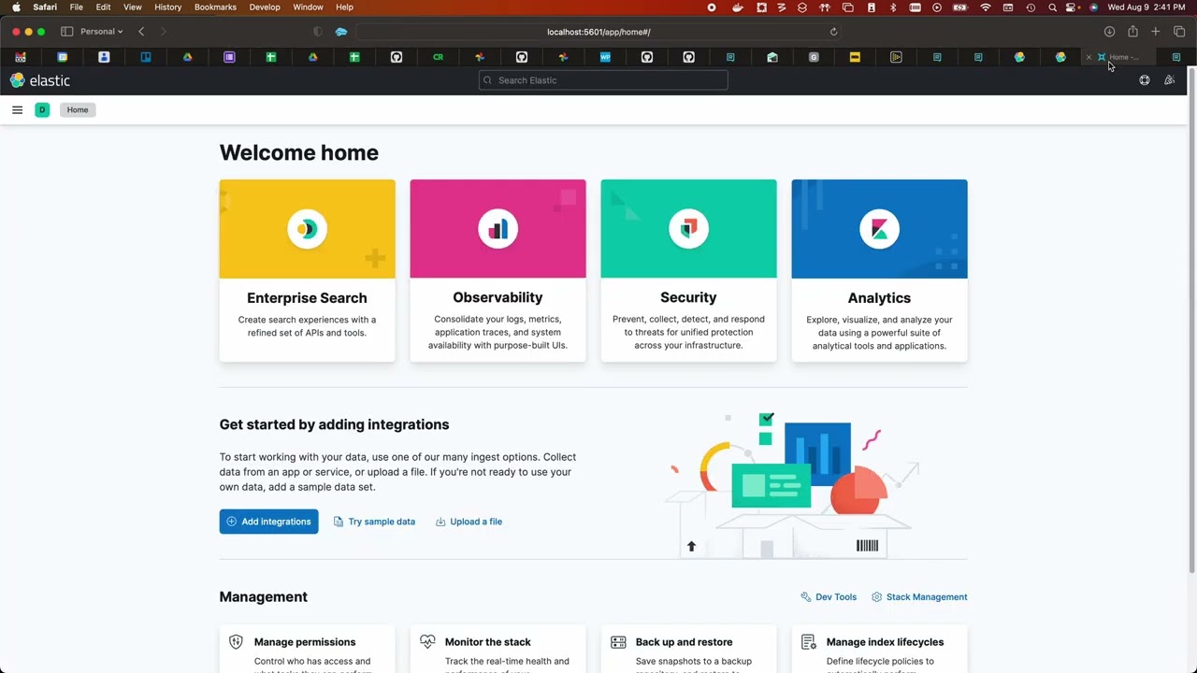The height and width of the screenshot is (673, 1197).
Task: Click the Security card icon
Action: click(688, 229)
